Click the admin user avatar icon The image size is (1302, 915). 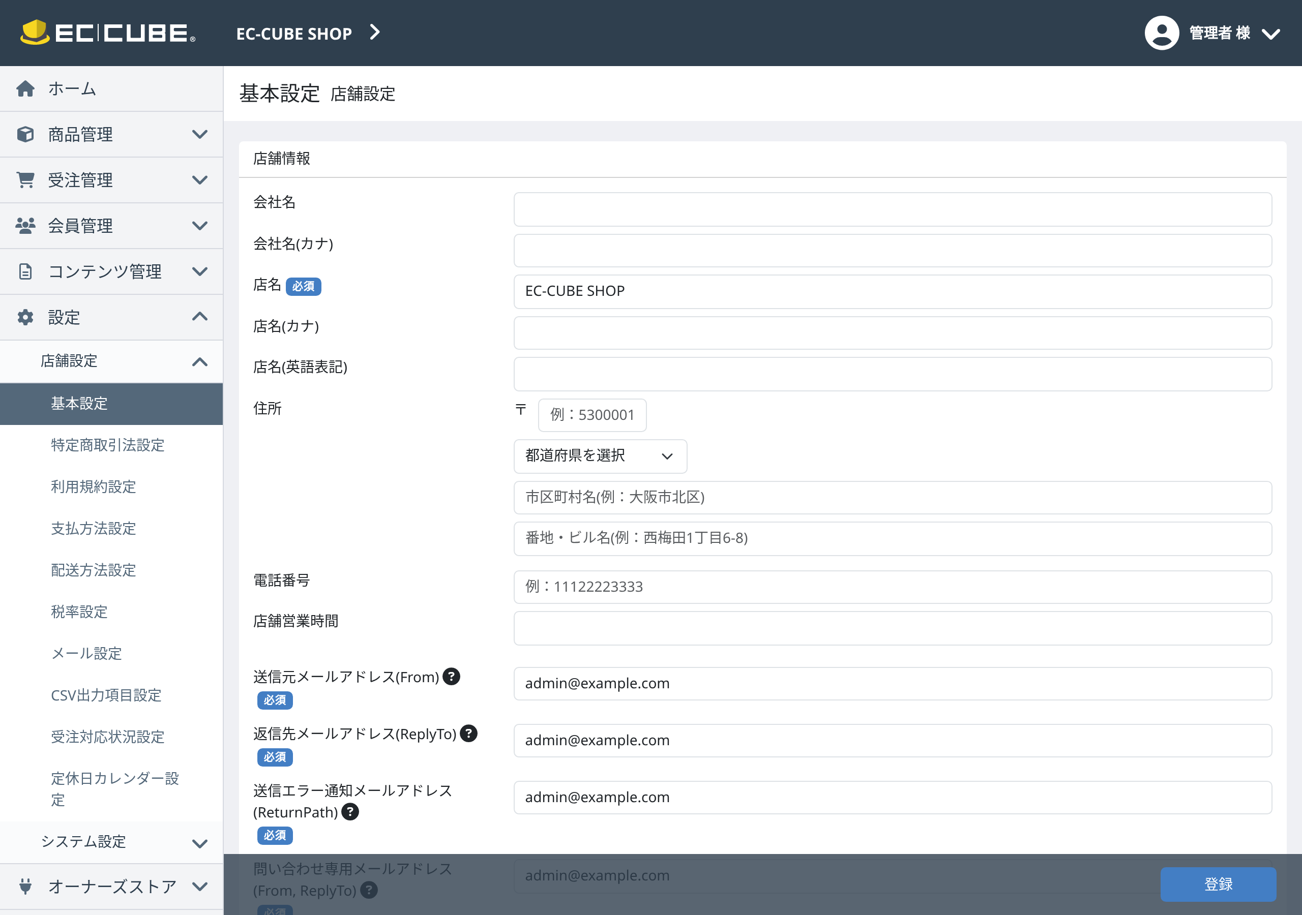tap(1161, 33)
